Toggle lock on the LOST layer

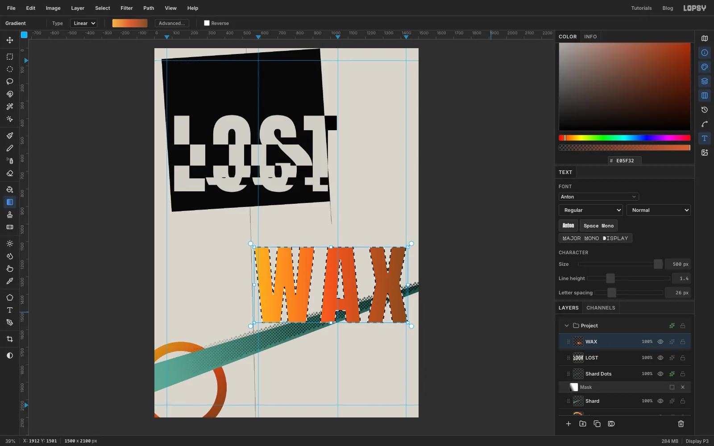click(683, 358)
